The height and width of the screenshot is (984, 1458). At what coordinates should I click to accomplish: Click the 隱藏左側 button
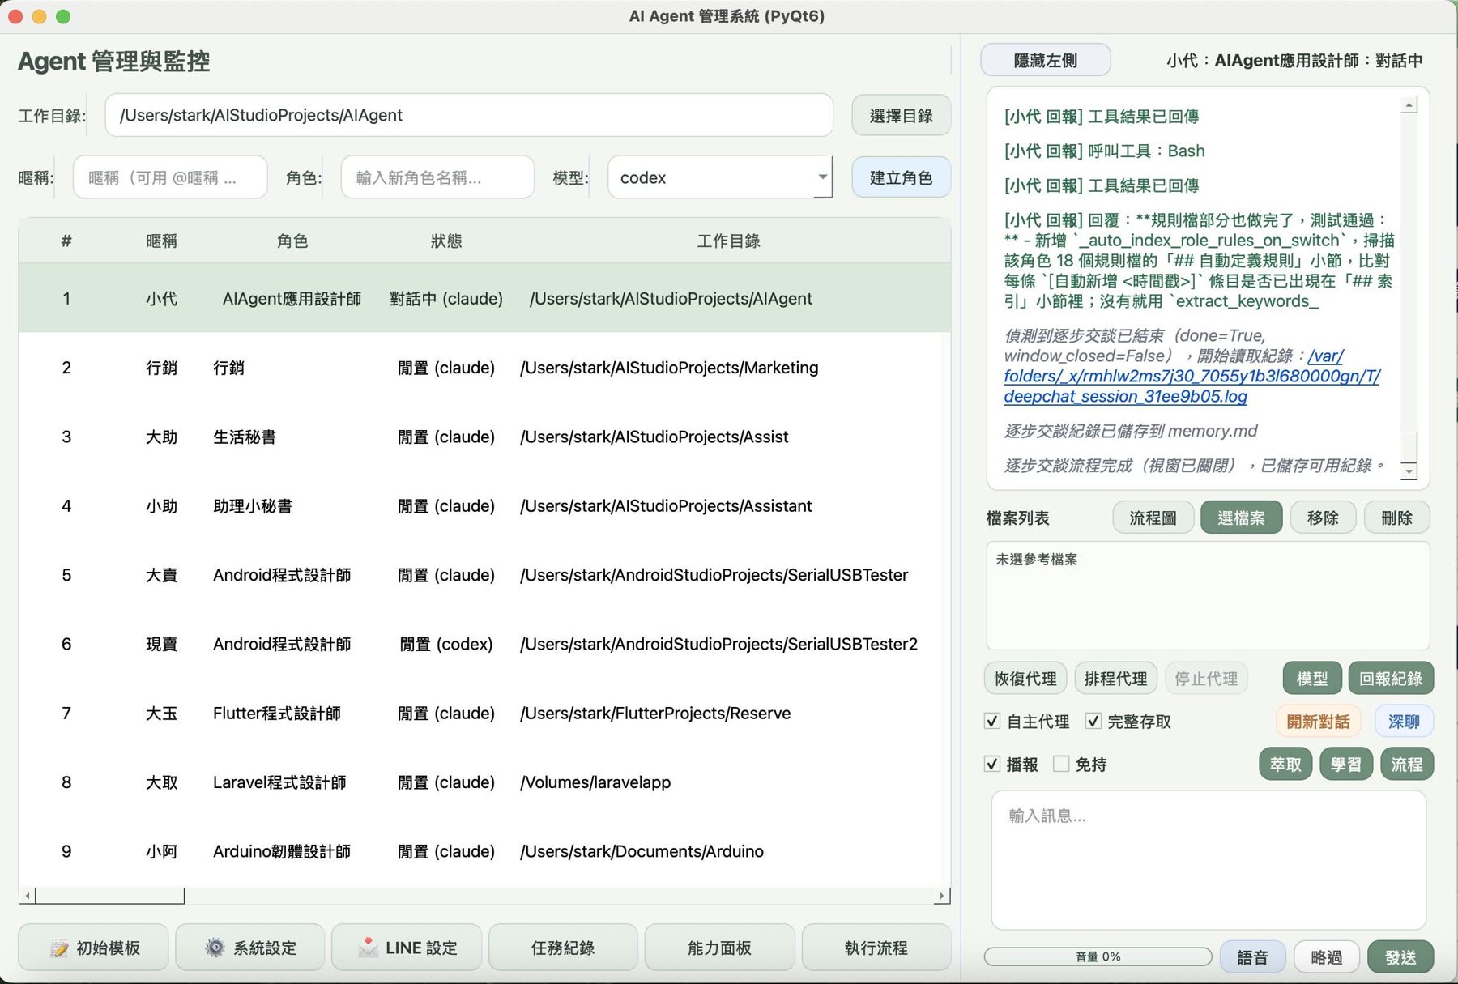1045,61
